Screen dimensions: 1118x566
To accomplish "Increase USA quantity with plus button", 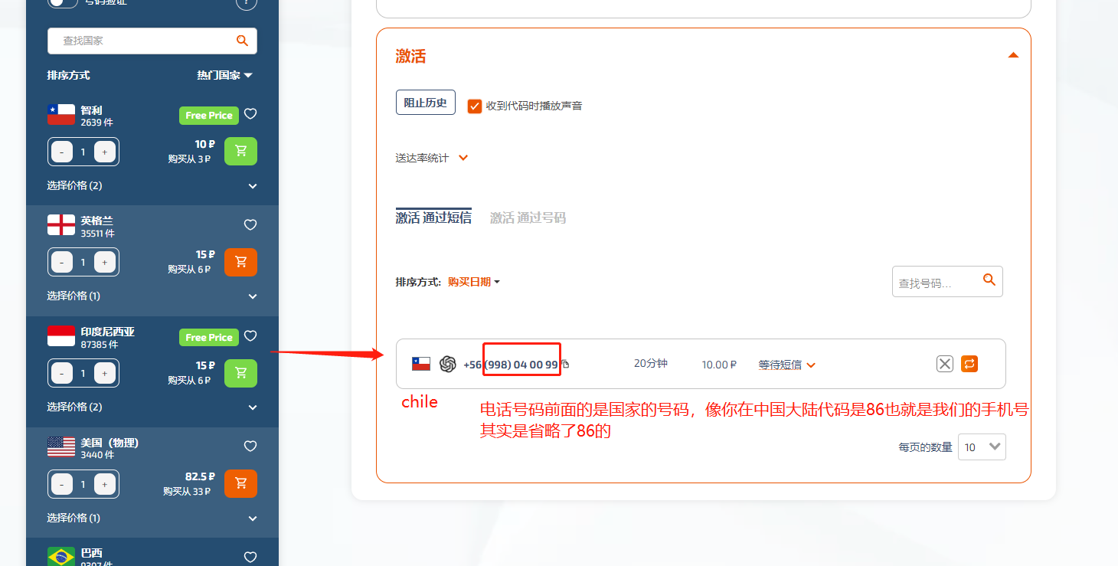I will coord(105,484).
